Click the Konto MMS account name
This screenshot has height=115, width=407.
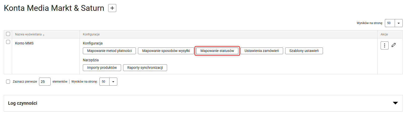click(x=24, y=43)
